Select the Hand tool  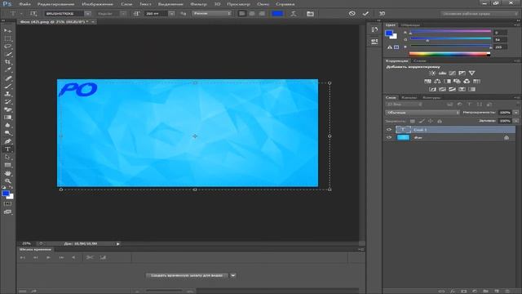7,173
